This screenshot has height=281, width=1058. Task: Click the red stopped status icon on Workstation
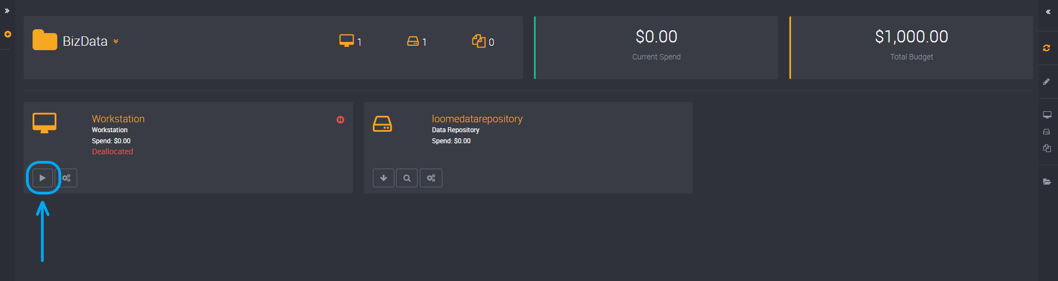[340, 120]
